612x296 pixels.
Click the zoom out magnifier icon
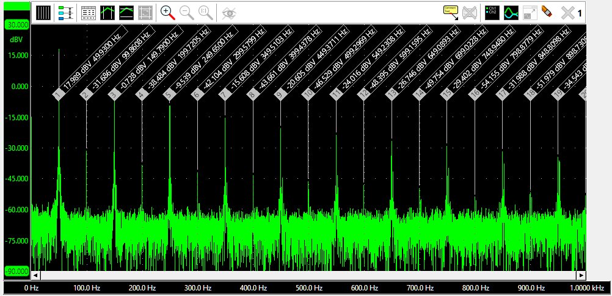tap(187, 13)
